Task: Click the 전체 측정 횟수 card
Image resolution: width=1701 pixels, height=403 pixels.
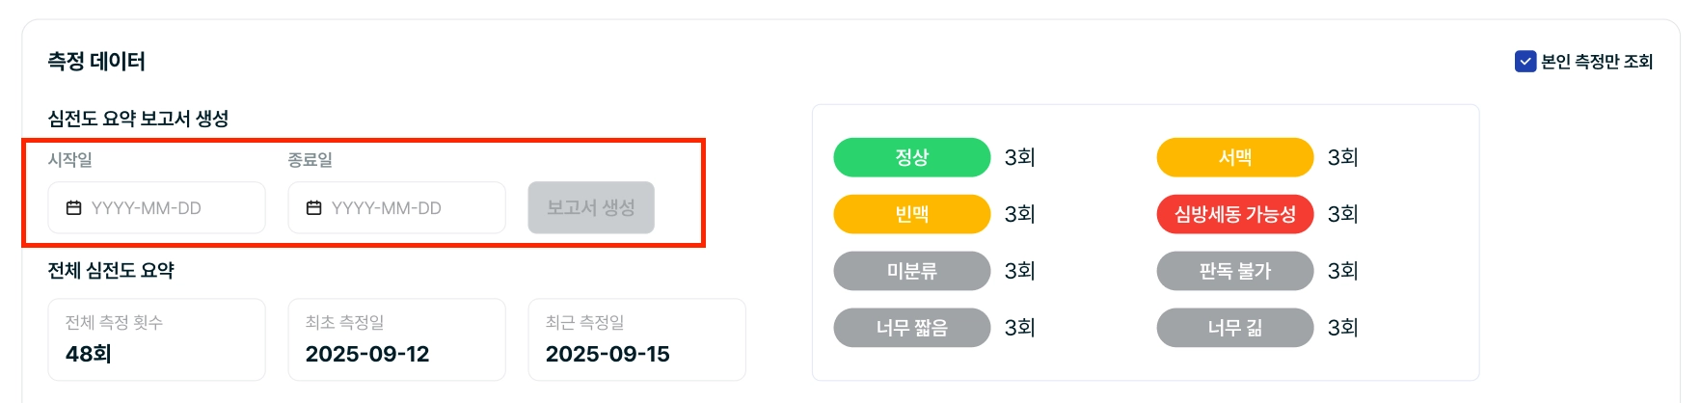Action: pyautogui.click(x=156, y=339)
